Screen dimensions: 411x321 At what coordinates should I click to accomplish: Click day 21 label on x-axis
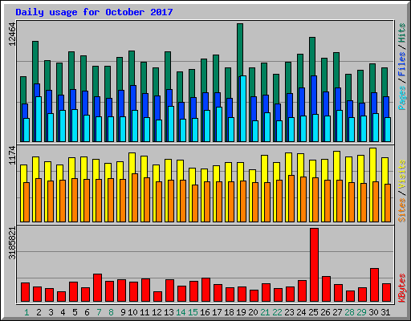click(x=265, y=312)
